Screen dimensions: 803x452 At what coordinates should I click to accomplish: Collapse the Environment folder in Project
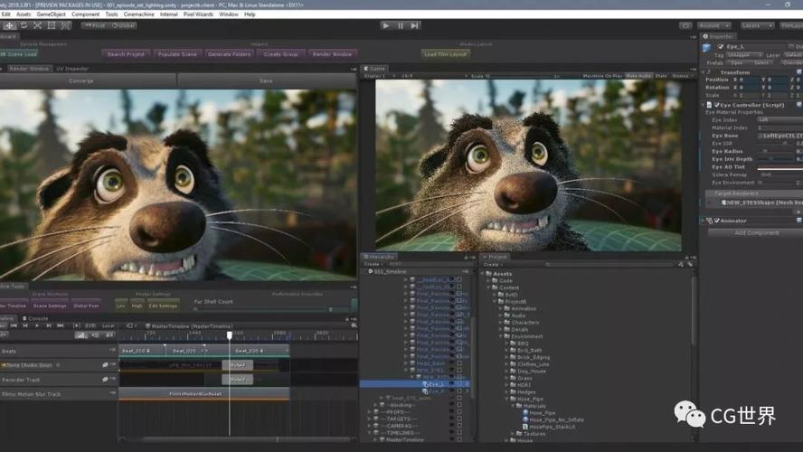[501, 336]
